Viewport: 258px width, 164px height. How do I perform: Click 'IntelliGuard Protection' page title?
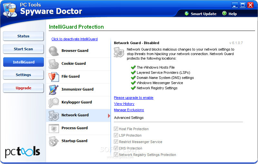76,27
